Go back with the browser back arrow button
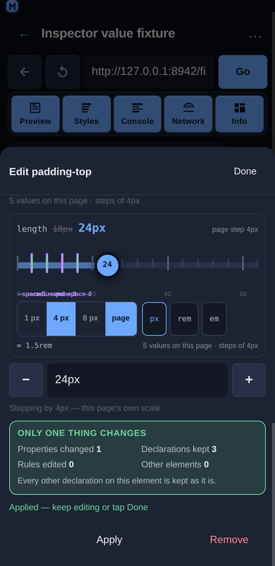This screenshot has width=275, height=566. coord(24,72)
